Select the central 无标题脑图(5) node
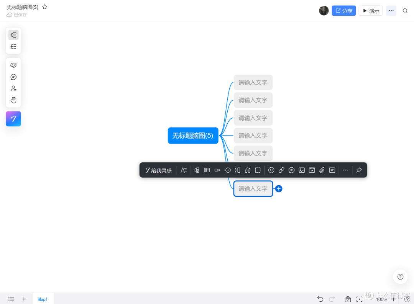Screen dimensions: 414x304 tap(193, 136)
